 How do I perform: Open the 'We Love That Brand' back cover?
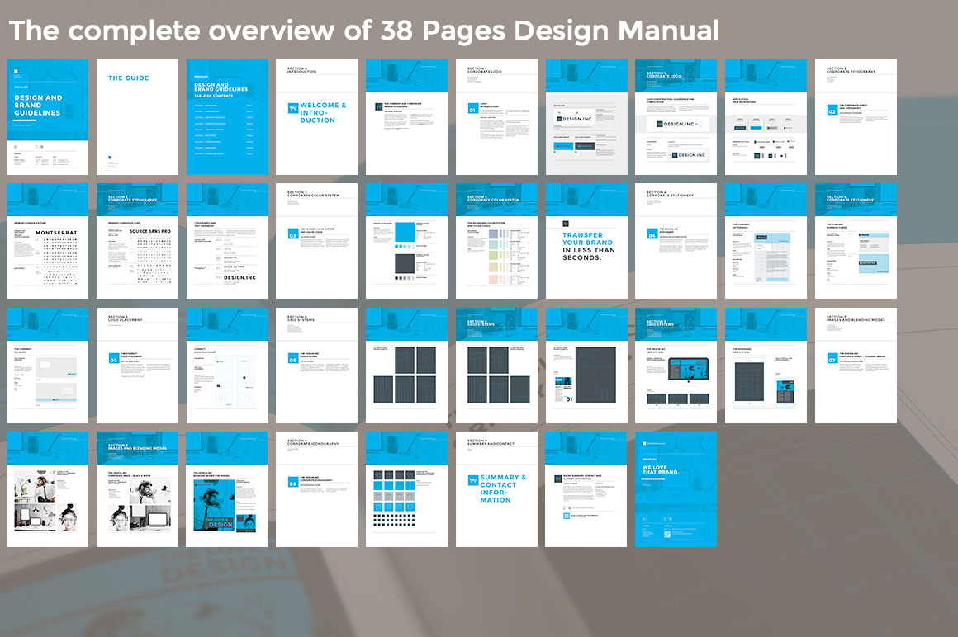tap(676, 488)
